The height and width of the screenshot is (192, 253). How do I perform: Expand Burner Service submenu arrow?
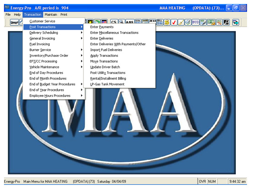click(82, 50)
